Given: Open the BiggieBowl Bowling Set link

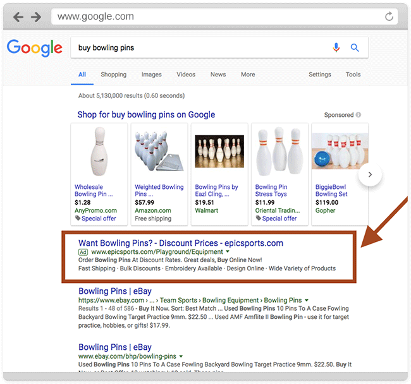Looking at the screenshot, I should click(331, 191).
